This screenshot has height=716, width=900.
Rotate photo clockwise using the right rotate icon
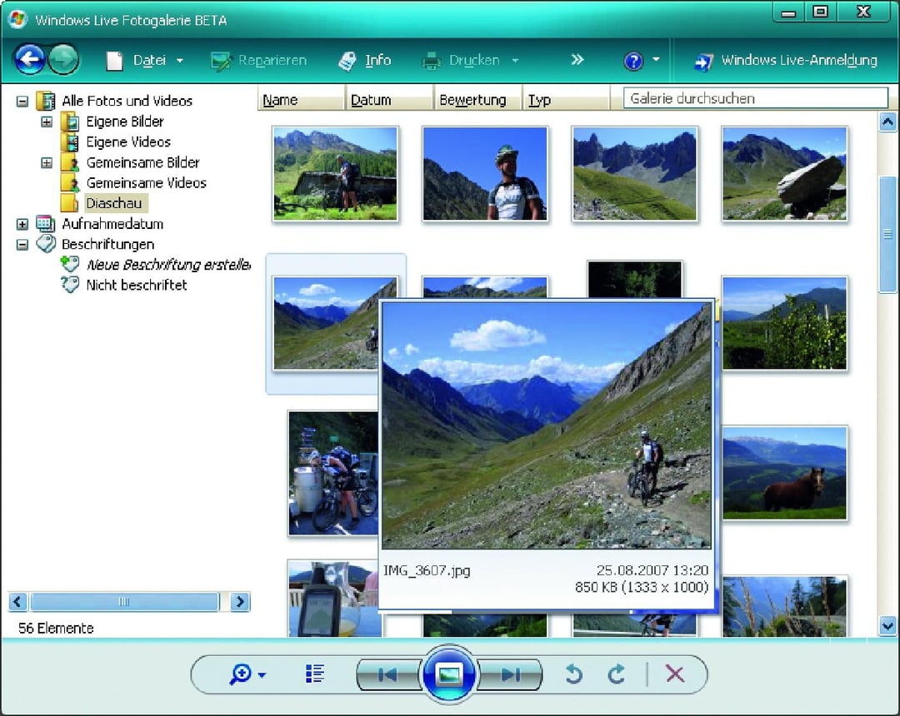617,674
